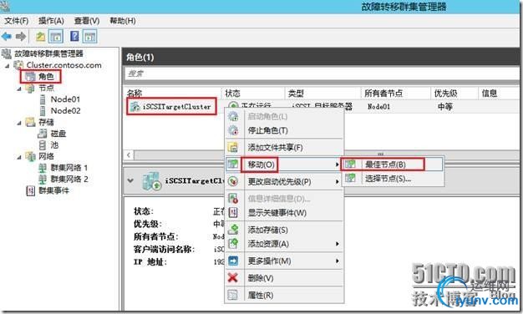Screen dimensions: 523x314
Task: Click the 群集事件 icon in tree
Action: pos(30,190)
